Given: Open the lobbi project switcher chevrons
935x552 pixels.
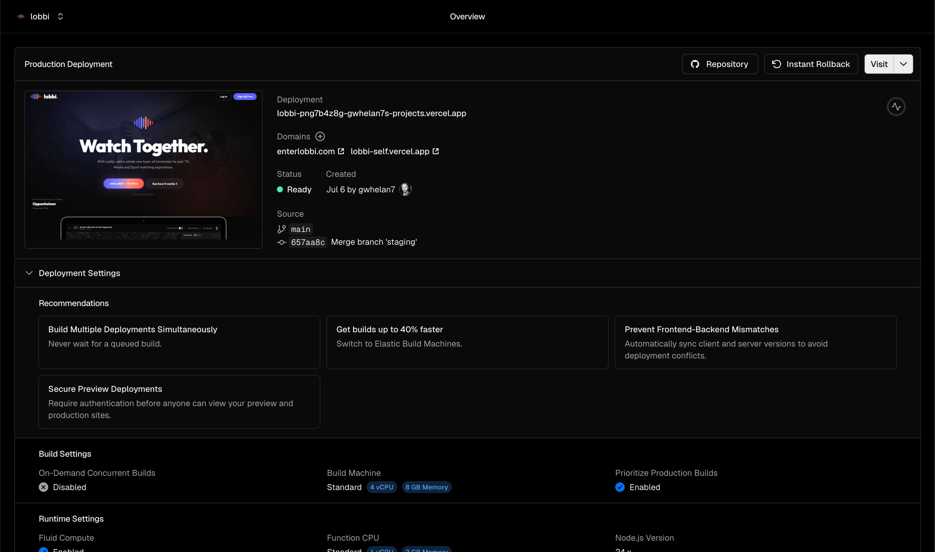Looking at the screenshot, I should point(60,16).
